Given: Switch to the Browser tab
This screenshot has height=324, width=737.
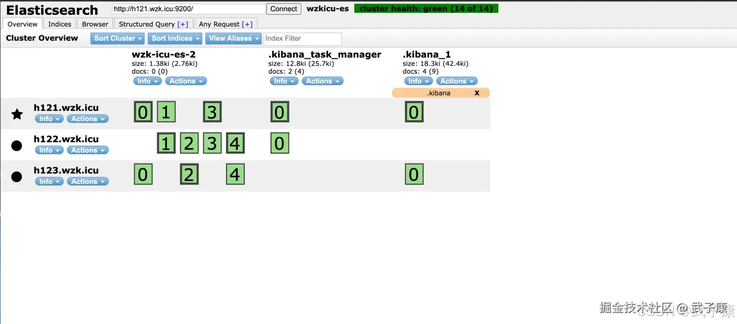Looking at the screenshot, I should [x=95, y=24].
